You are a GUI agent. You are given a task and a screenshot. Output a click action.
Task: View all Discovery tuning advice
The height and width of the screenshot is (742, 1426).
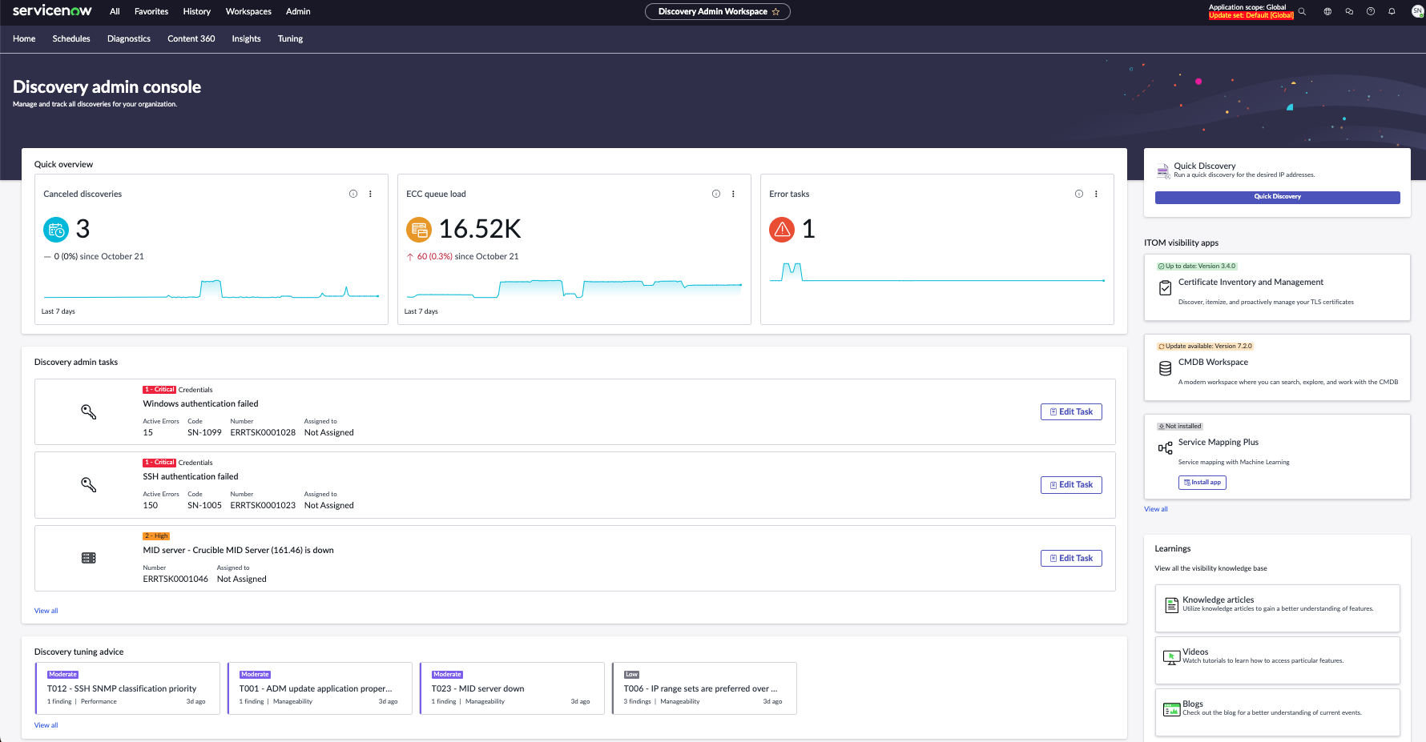point(46,725)
